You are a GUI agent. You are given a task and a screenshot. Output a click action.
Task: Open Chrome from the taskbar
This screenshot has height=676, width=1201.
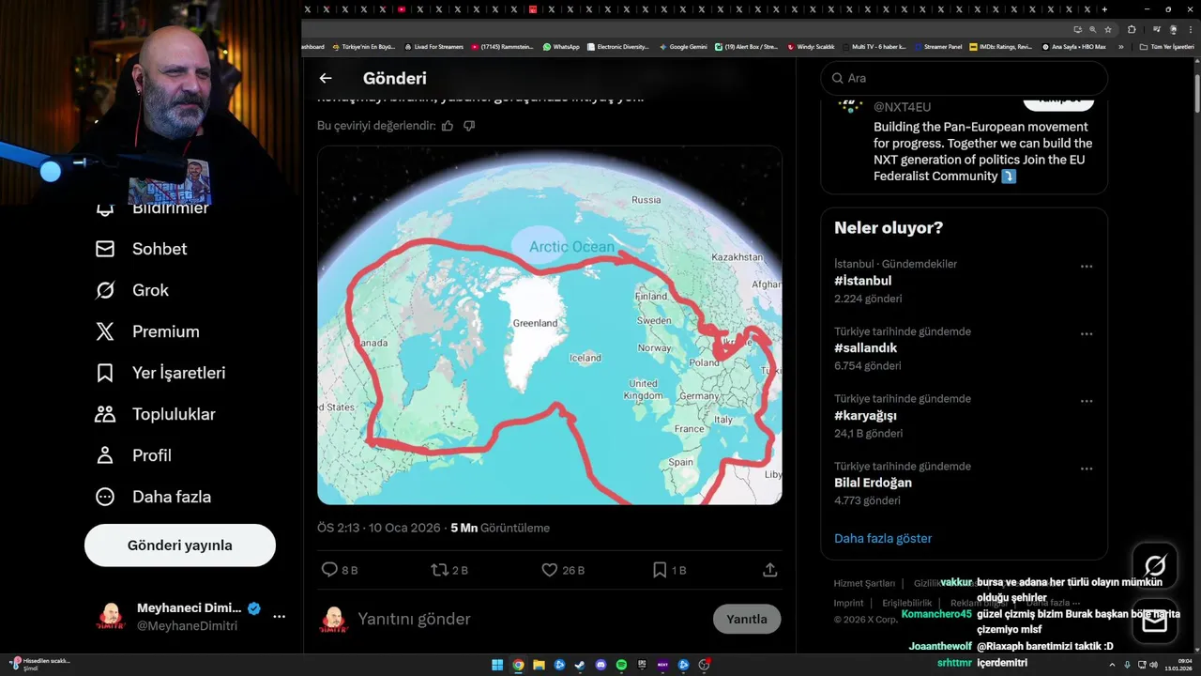518,665
